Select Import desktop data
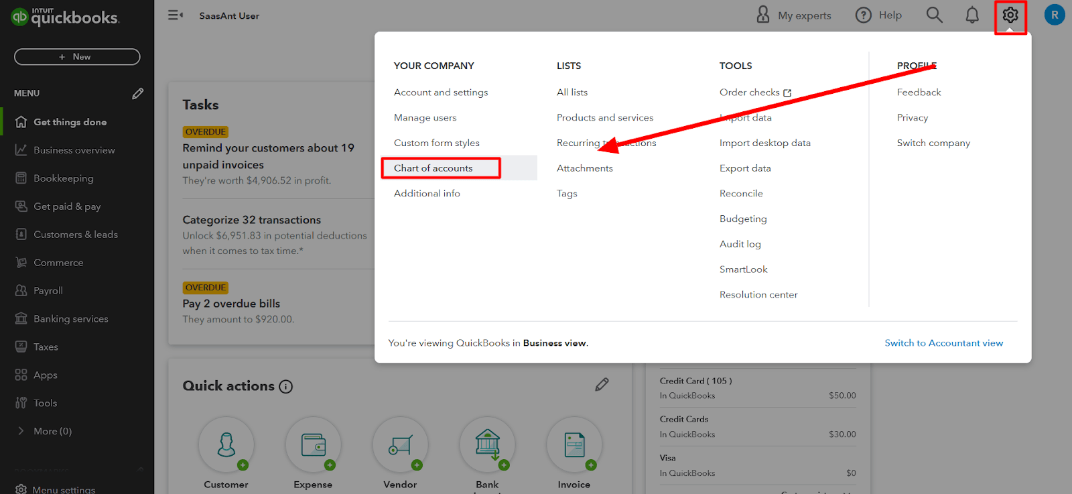The height and width of the screenshot is (494, 1072). pyautogui.click(x=765, y=143)
